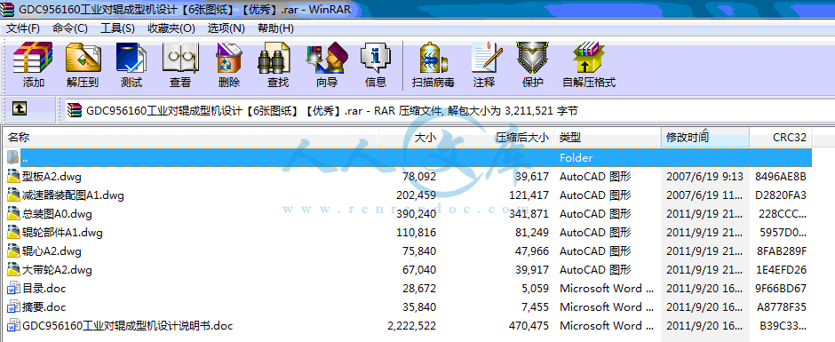835x342 pixels.
Task: Click the parent folder icon in the '..' row
Action: click(x=13, y=158)
